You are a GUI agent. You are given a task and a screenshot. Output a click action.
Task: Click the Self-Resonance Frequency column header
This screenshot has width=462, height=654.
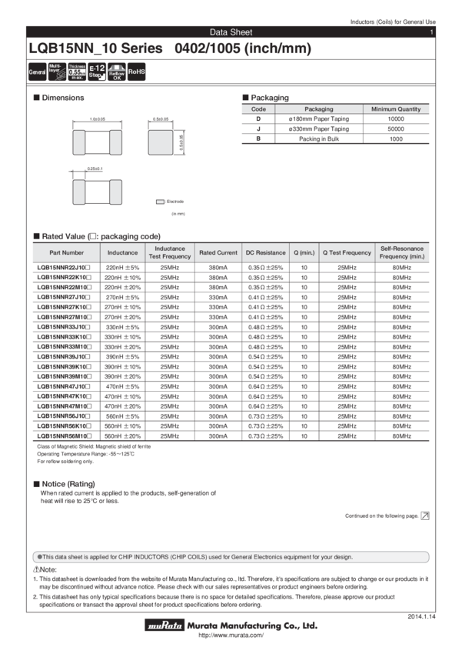(x=401, y=253)
